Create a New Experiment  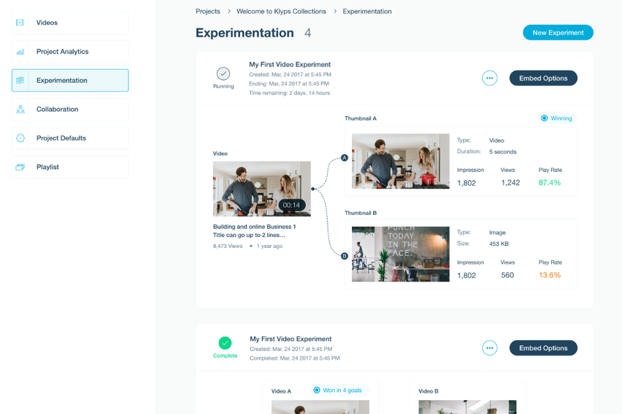coord(558,32)
